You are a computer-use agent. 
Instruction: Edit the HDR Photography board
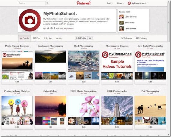pyautogui.click(x=117, y=127)
